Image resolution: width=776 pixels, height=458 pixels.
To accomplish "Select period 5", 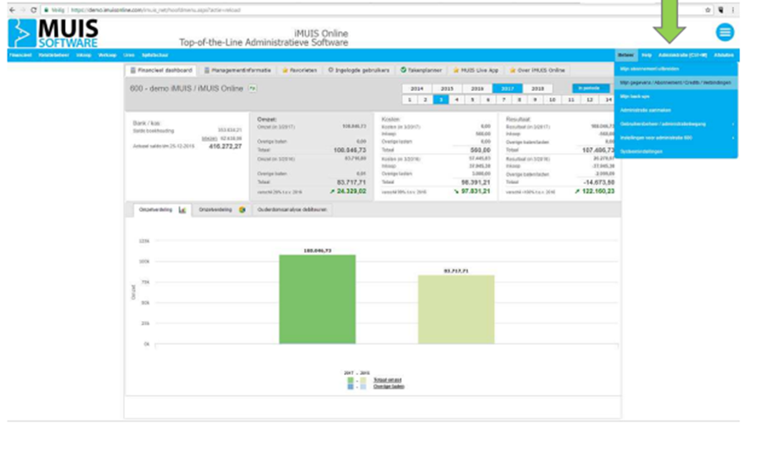I will (x=472, y=100).
